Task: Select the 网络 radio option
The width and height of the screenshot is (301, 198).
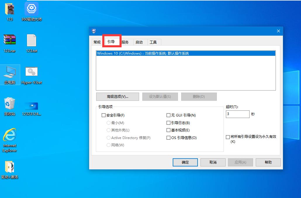Action: pyautogui.click(x=109, y=145)
